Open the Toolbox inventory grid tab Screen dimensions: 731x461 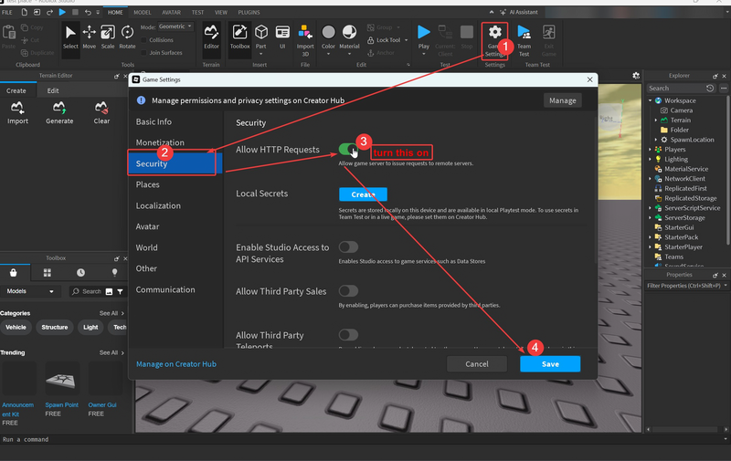(48, 272)
